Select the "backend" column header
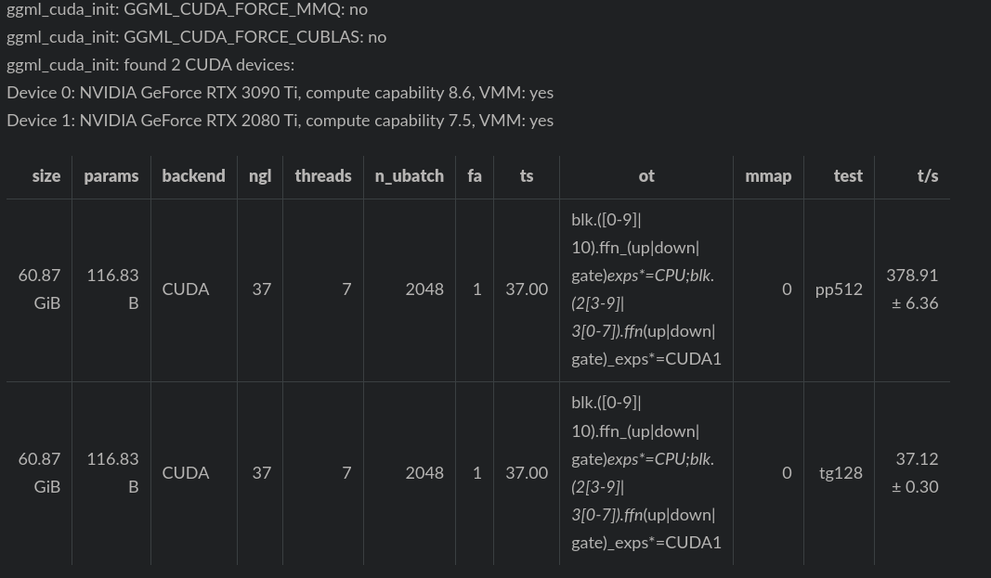This screenshot has width=991, height=578. pyautogui.click(x=193, y=175)
